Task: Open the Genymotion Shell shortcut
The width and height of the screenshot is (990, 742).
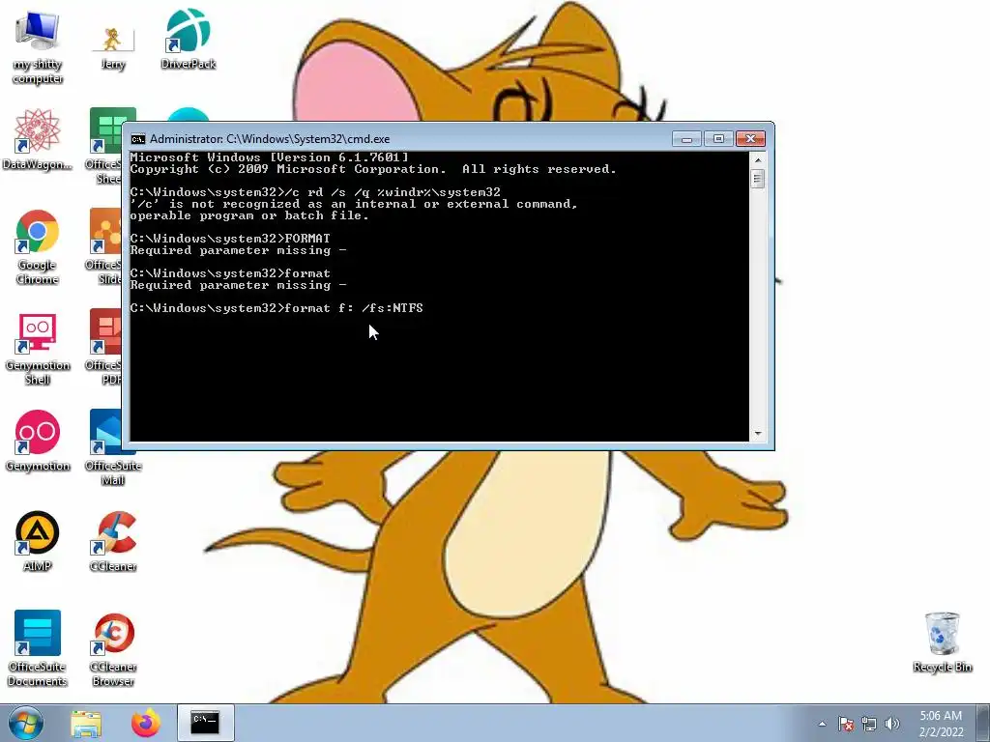Action: click(x=38, y=348)
